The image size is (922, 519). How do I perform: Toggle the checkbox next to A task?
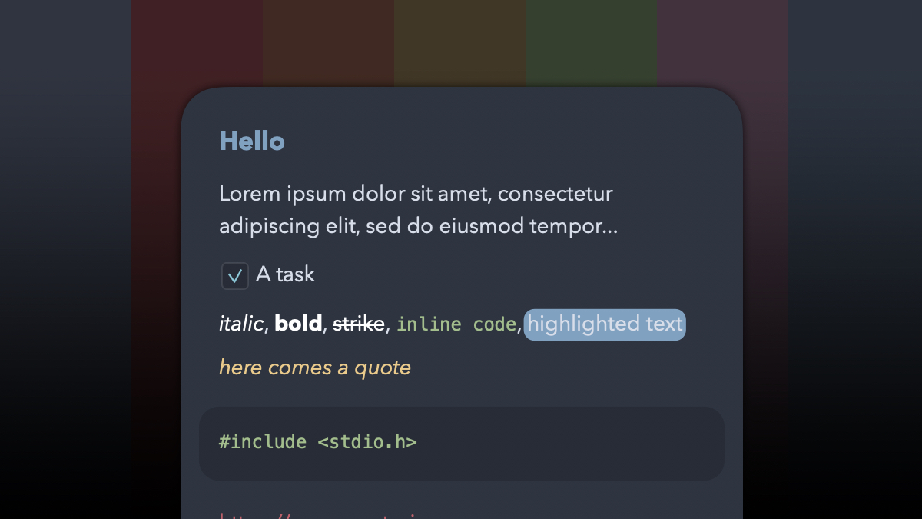coord(235,276)
